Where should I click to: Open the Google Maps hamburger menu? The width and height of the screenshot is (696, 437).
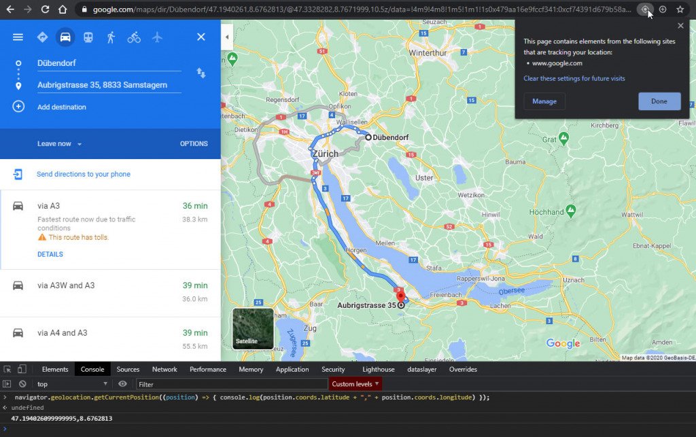click(18, 37)
